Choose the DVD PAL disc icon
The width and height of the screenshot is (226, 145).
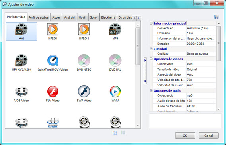(x=115, y=60)
